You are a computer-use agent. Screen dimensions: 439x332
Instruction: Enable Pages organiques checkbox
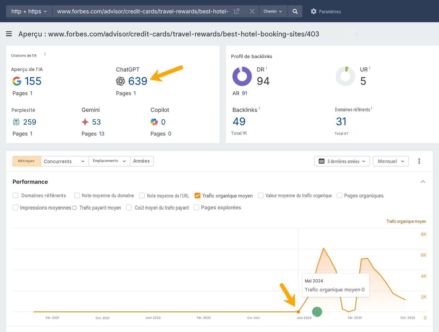click(340, 196)
